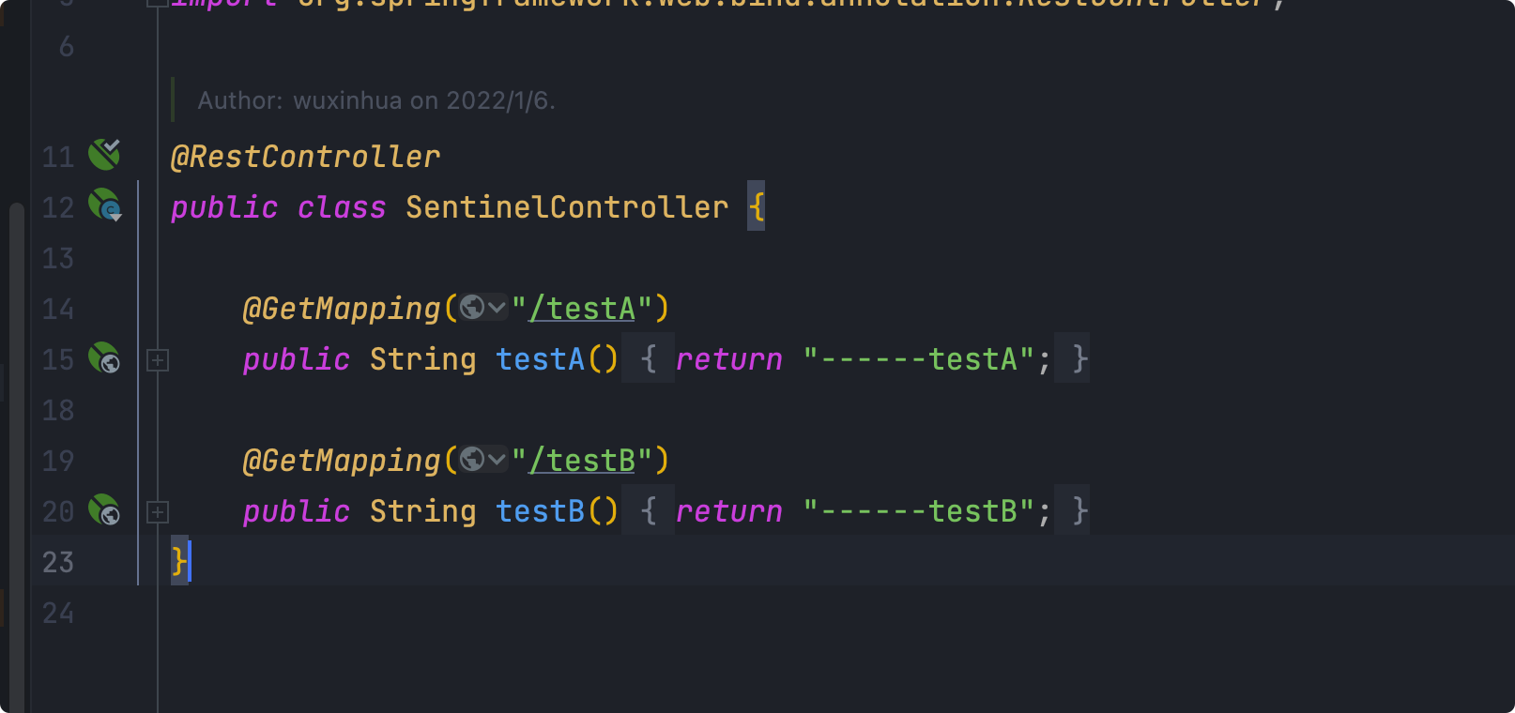Click globe icon before "/testB" mapping

click(472, 459)
